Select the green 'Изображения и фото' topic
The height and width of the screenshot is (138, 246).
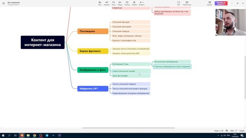[93, 70]
